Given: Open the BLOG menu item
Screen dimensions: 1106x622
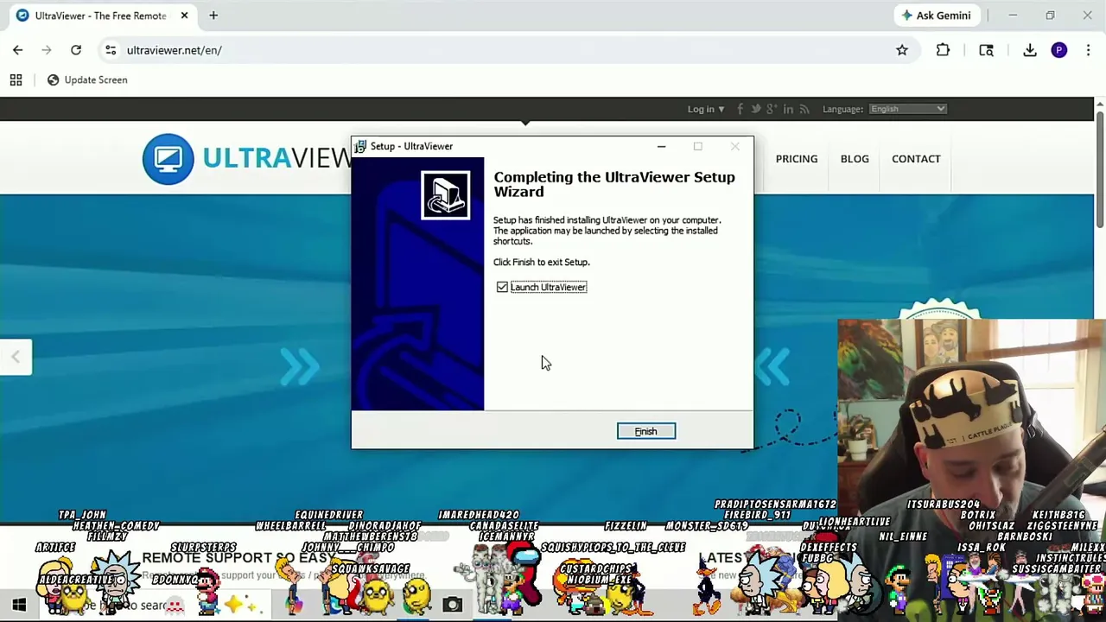Looking at the screenshot, I should coord(855,159).
